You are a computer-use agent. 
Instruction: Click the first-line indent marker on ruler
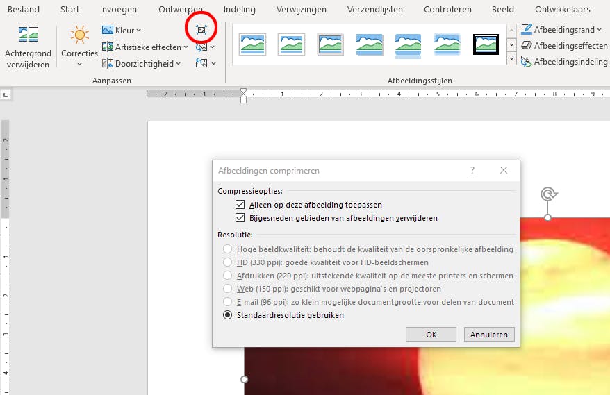pyautogui.click(x=244, y=92)
